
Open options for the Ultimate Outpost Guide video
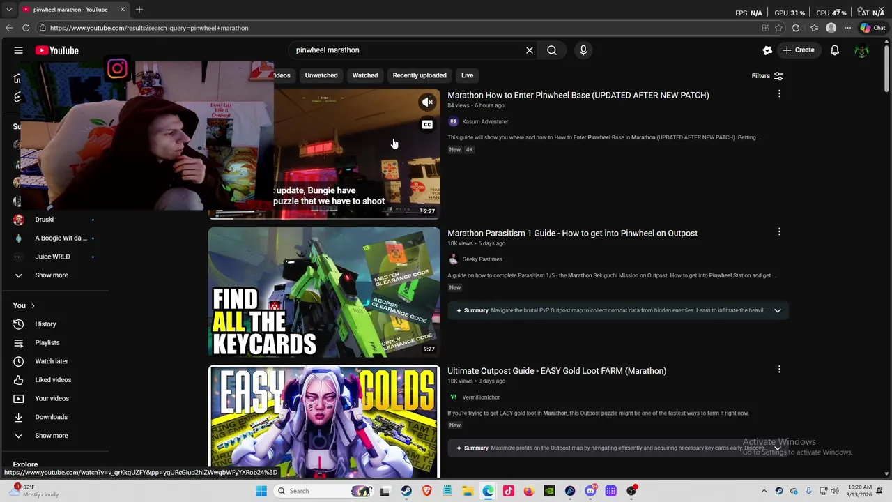[779, 369]
